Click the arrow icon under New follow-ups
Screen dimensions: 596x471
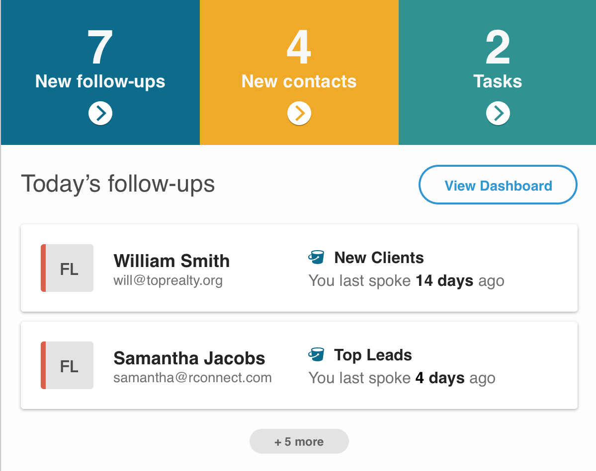click(100, 114)
